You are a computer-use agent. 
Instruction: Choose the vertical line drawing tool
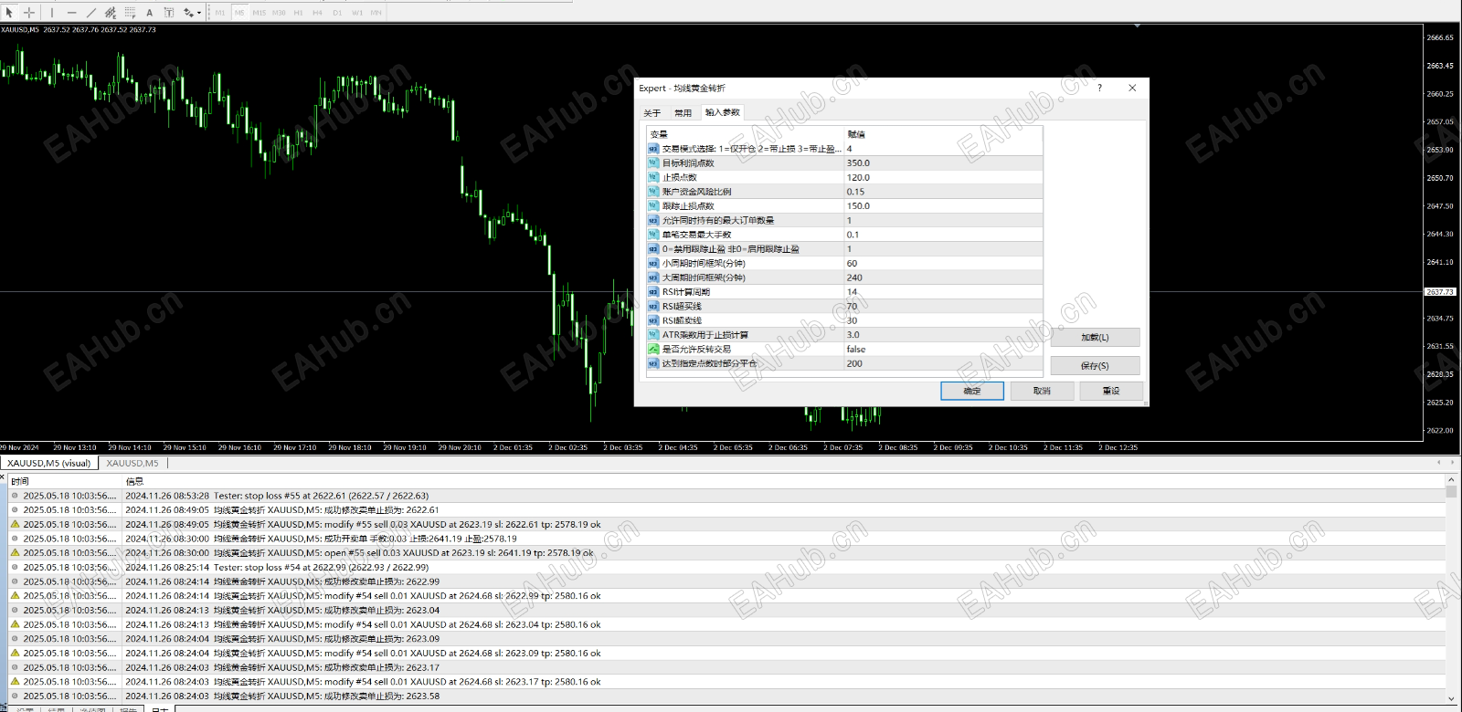[x=52, y=12]
